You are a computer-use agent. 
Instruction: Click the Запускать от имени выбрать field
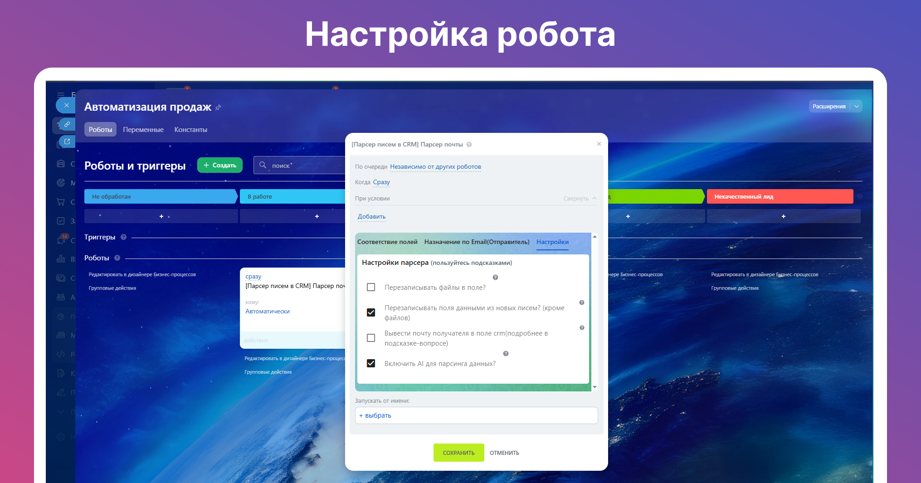(x=476, y=415)
